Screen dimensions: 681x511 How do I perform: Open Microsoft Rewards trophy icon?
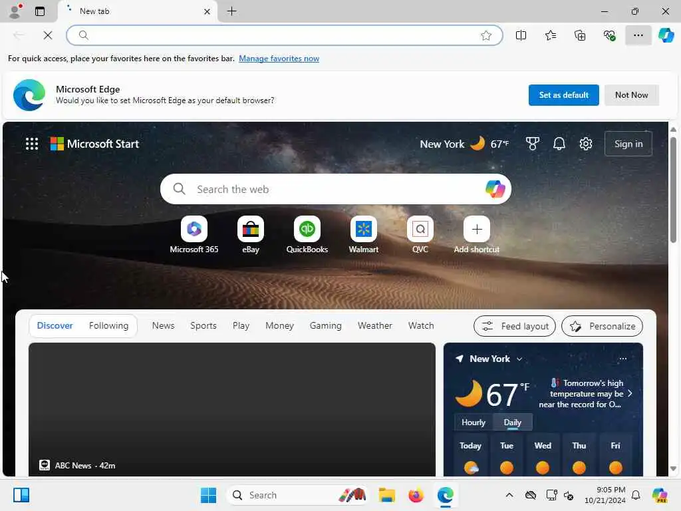[x=532, y=144]
